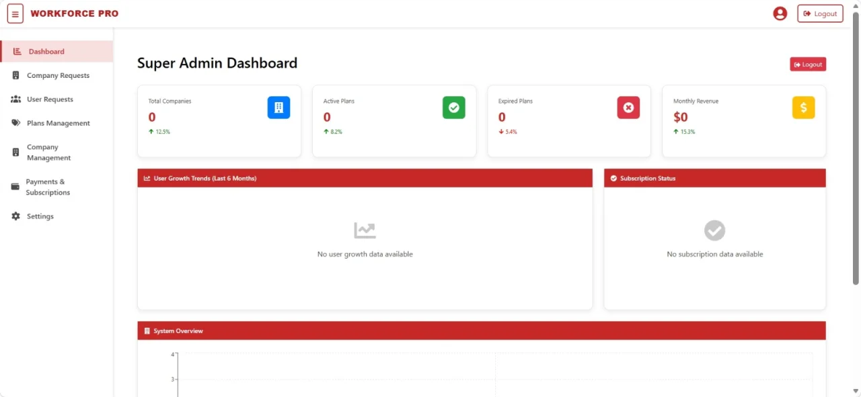Viewport: 861px width, 397px height.
Task: Open the user profile avatar icon
Action: (780, 13)
